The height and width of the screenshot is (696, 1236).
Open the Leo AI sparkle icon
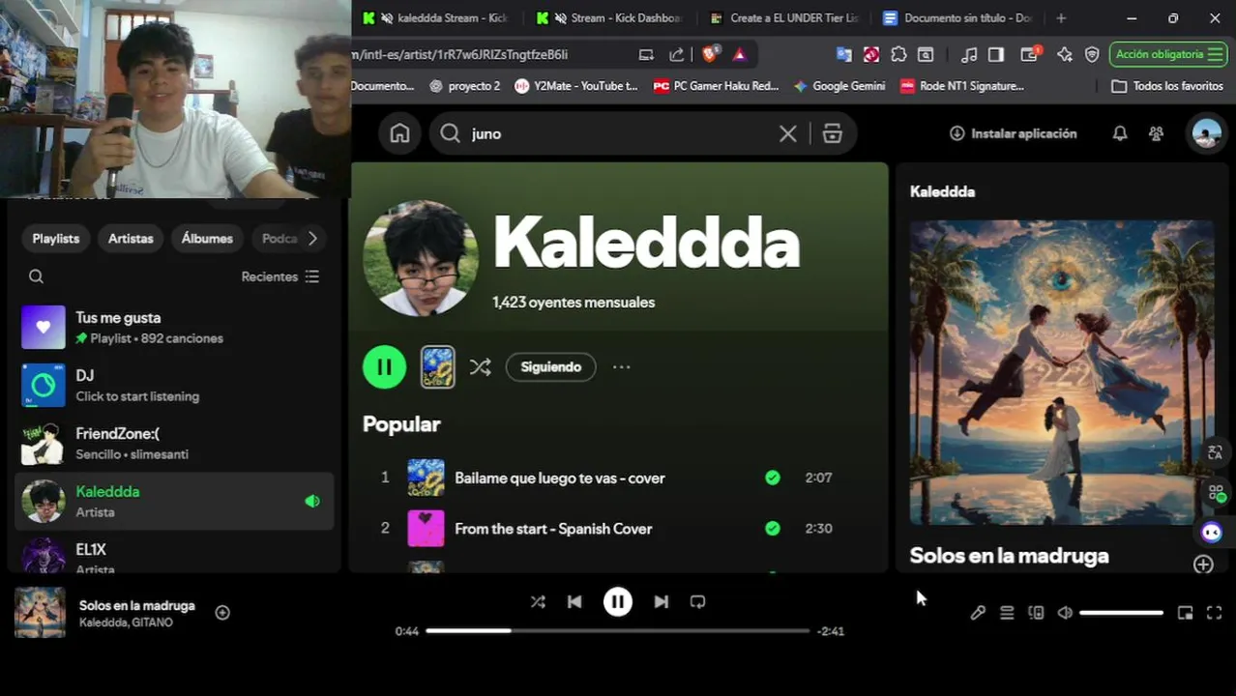[x=1064, y=54]
